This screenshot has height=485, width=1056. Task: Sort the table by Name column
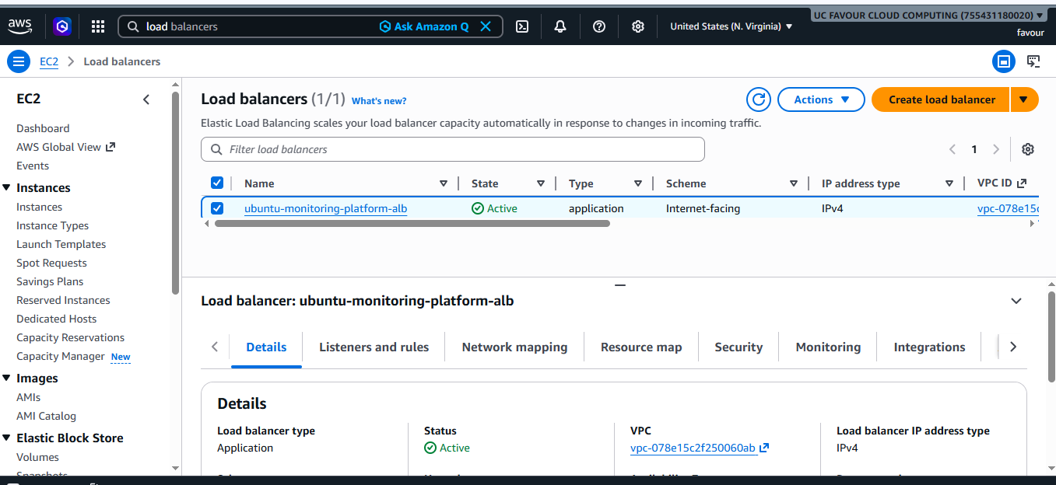pos(444,183)
